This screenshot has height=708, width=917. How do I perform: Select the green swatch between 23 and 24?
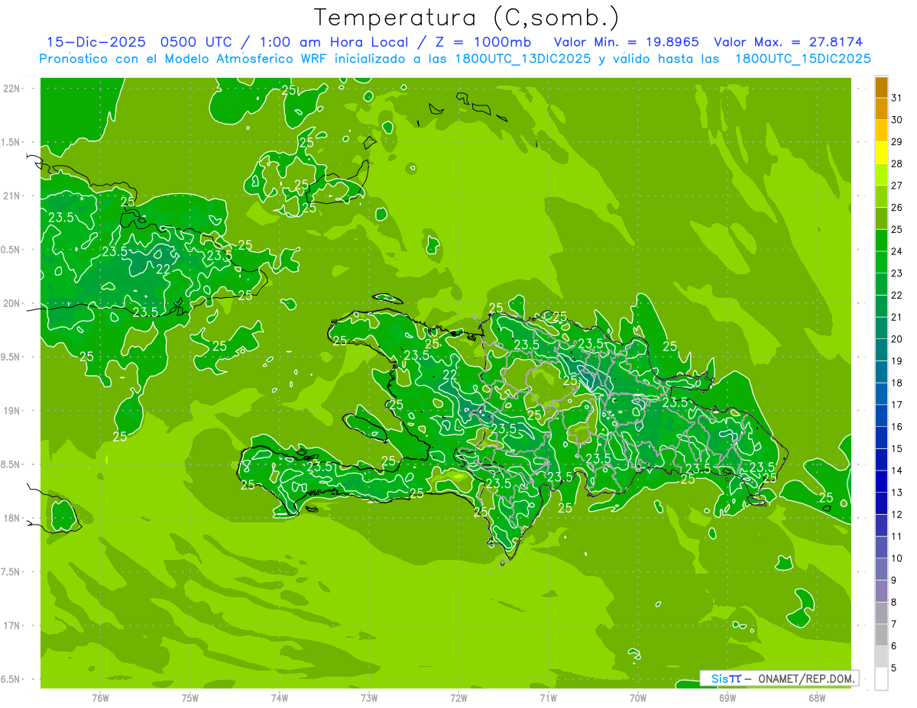[x=881, y=263]
